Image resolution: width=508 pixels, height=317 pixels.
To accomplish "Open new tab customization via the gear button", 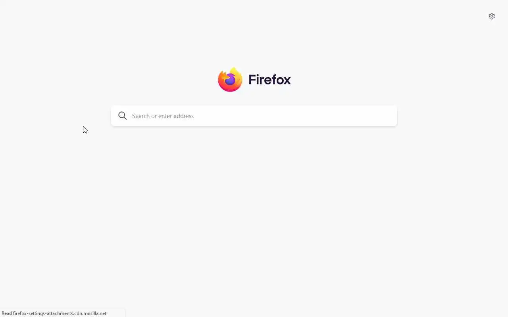I will tap(492, 16).
